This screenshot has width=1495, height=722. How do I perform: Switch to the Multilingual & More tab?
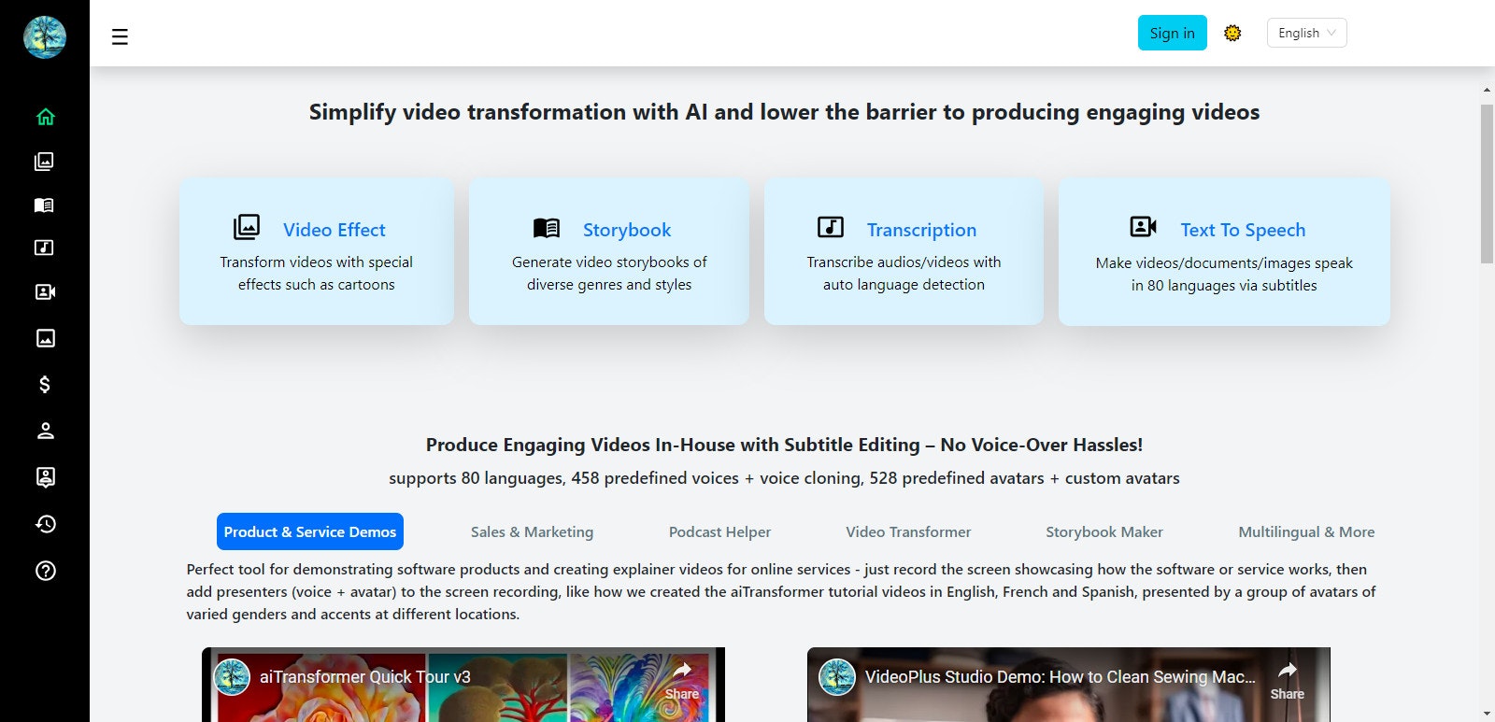click(x=1306, y=531)
